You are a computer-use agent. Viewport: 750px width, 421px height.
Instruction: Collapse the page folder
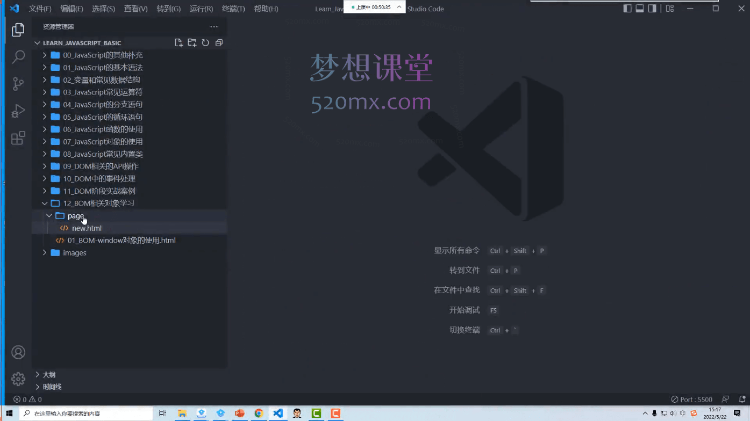point(129,216)
